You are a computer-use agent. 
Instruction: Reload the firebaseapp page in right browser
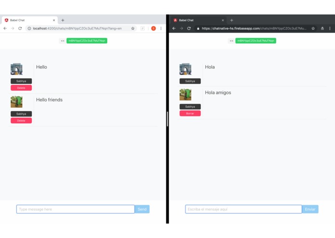pyautogui.click(x=189, y=28)
